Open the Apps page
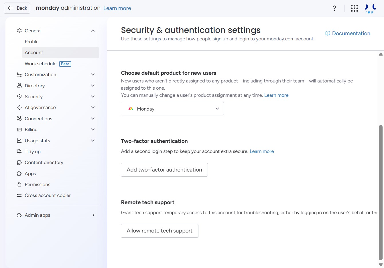The image size is (384, 268). pyautogui.click(x=30, y=174)
